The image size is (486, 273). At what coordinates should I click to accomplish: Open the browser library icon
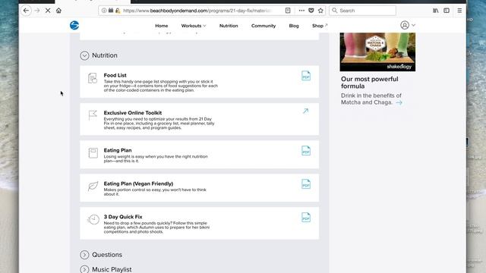(x=435, y=11)
